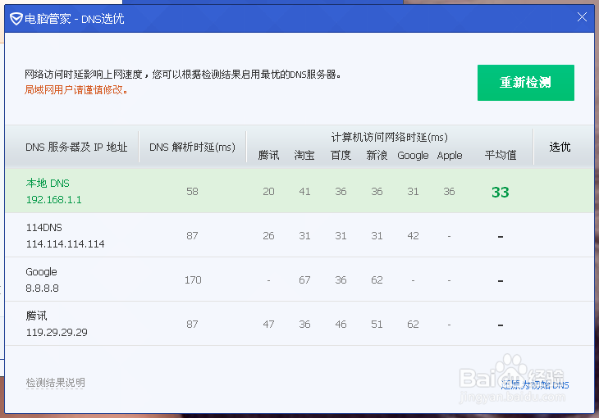Click the Google DNS resolve delay 170

193,280
